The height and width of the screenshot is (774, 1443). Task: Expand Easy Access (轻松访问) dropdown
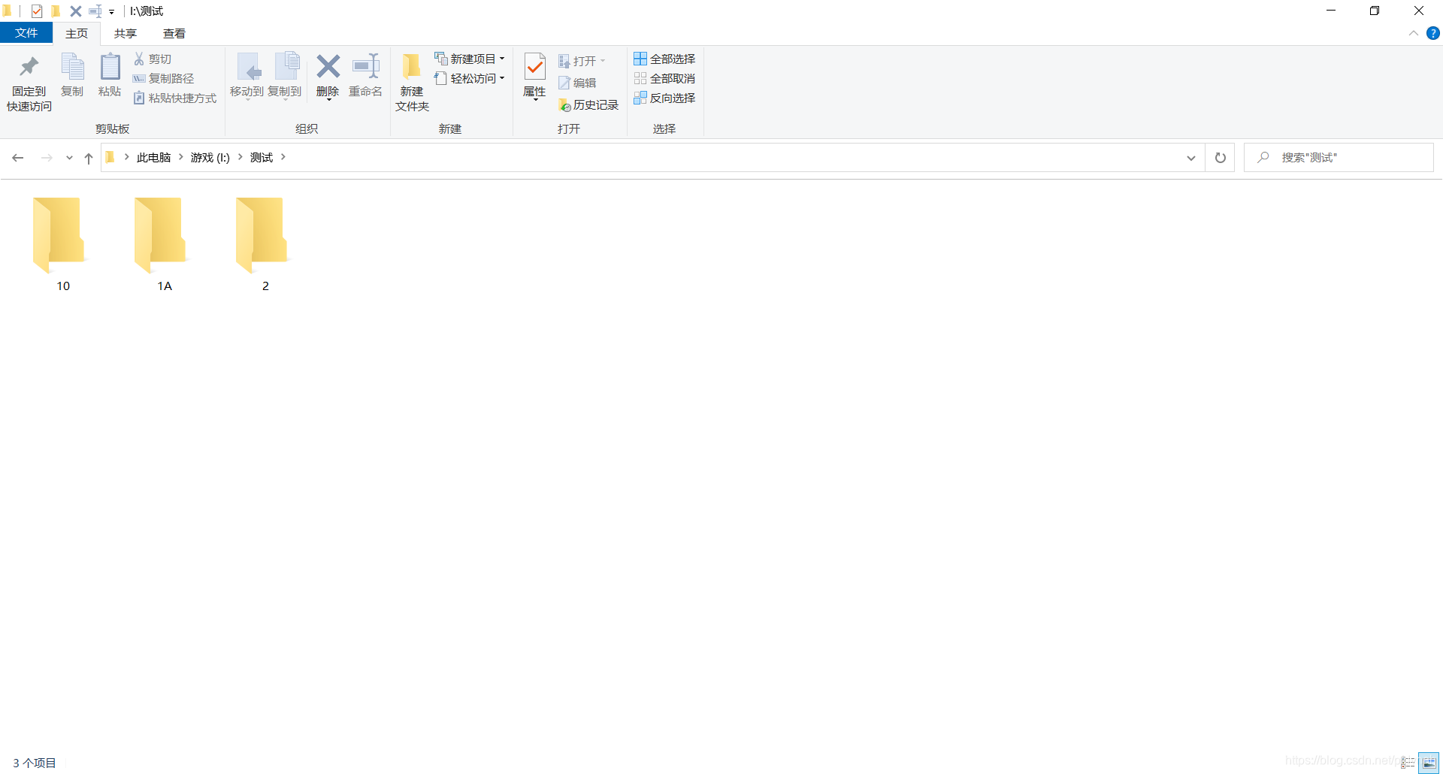click(x=470, y=78)
